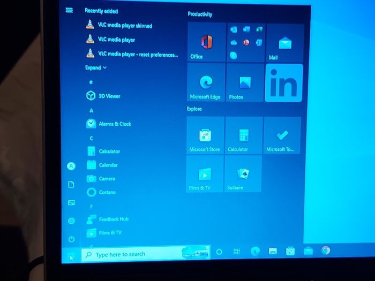Open the Photos tile

[x=245, y=82]
